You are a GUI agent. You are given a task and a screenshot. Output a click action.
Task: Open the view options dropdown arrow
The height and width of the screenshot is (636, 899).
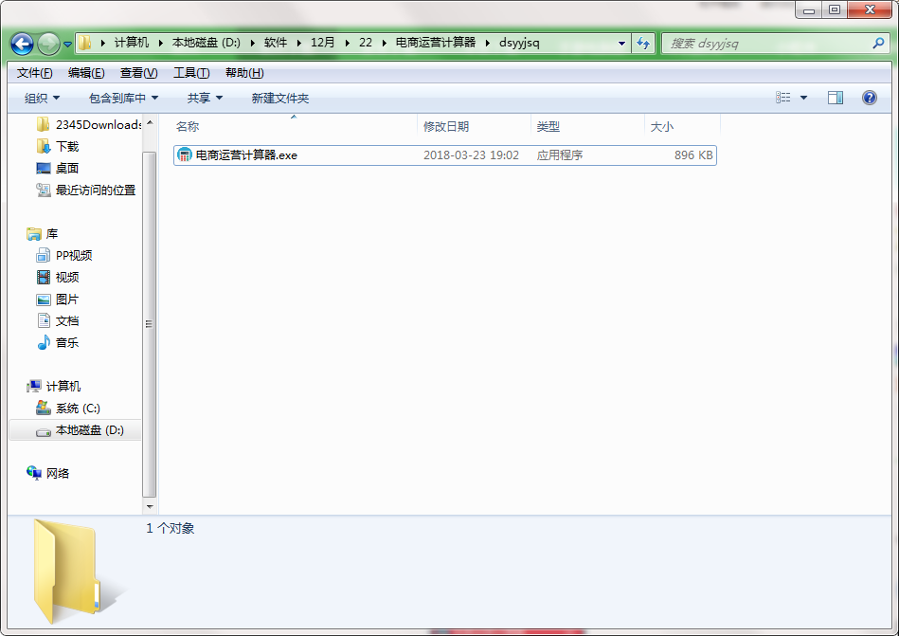tap(804, 98)
